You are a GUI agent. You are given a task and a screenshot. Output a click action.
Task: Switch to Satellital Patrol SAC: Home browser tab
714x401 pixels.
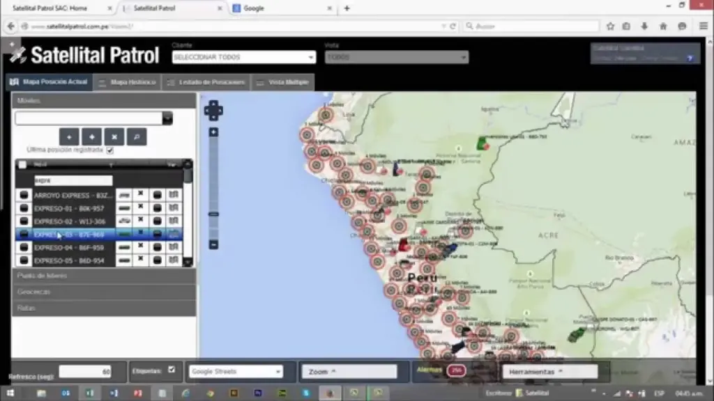pos(60,8)
